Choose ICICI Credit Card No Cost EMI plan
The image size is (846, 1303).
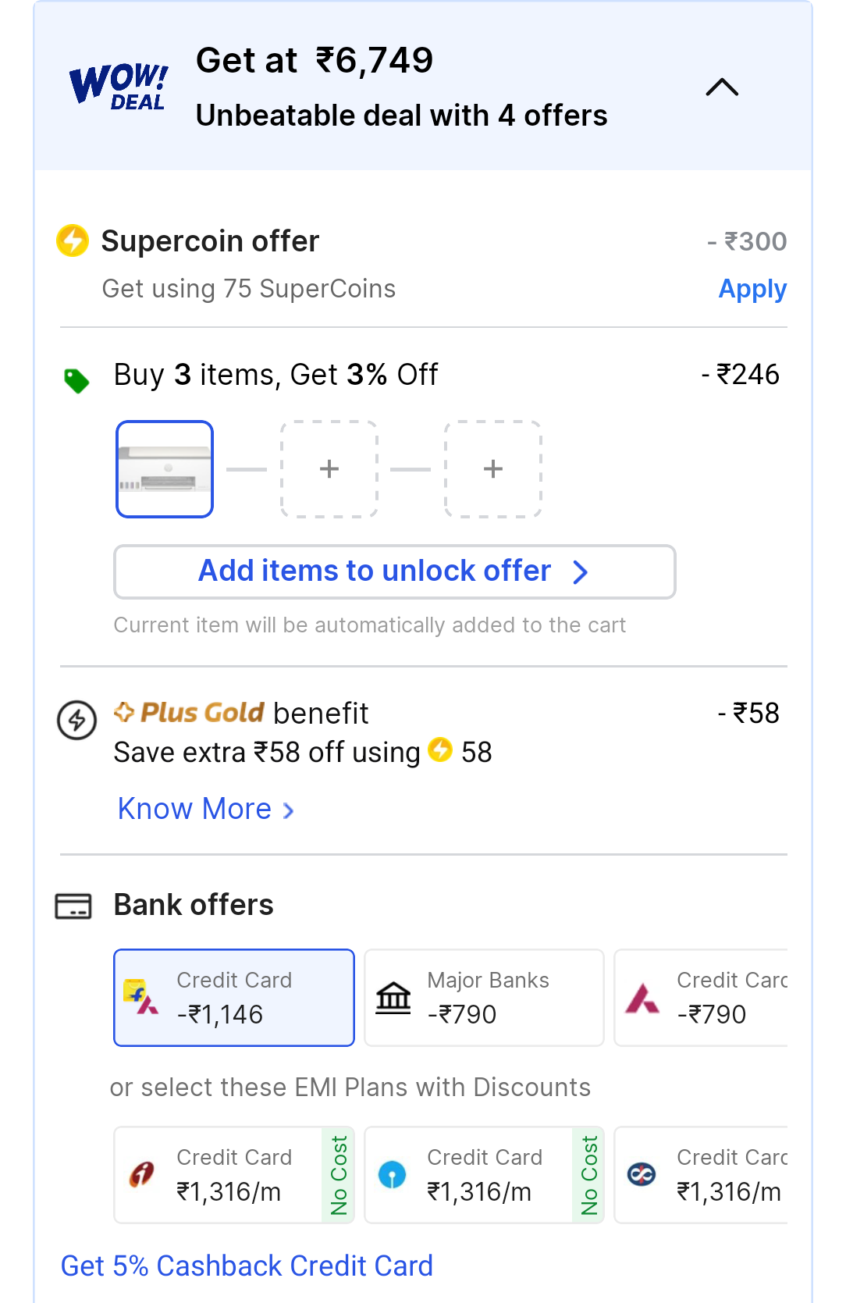234,1175
